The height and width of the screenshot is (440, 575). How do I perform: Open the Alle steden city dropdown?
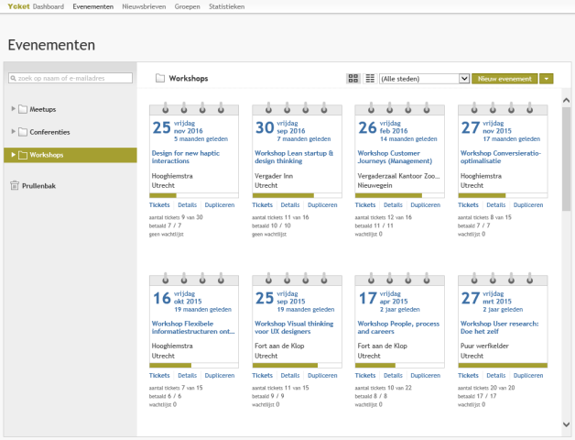424,79
